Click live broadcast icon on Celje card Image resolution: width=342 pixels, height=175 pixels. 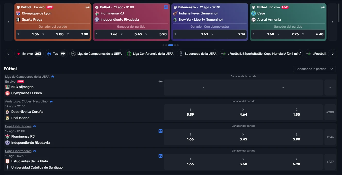pos(322,7)
